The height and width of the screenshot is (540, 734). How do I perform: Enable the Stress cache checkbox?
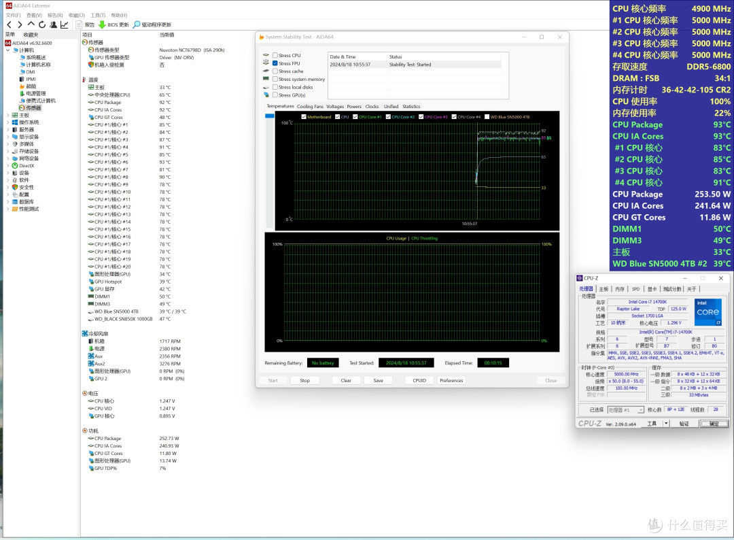275,71
